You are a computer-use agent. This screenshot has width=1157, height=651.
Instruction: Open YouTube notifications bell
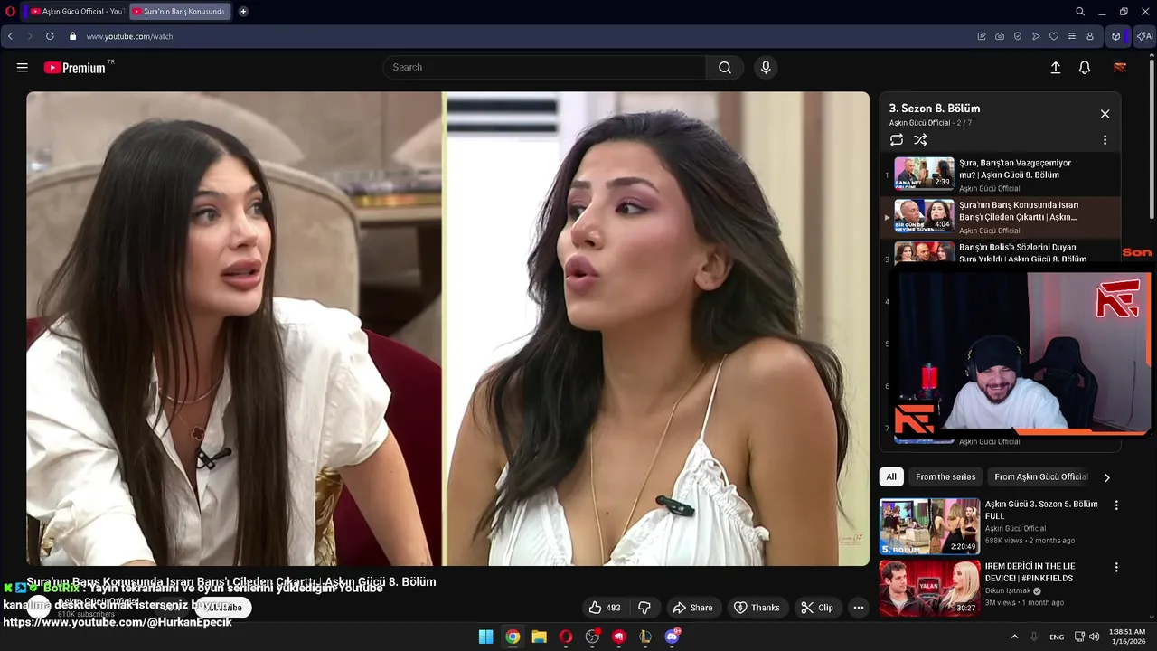pyautogui.click(x=1085, y=68)
